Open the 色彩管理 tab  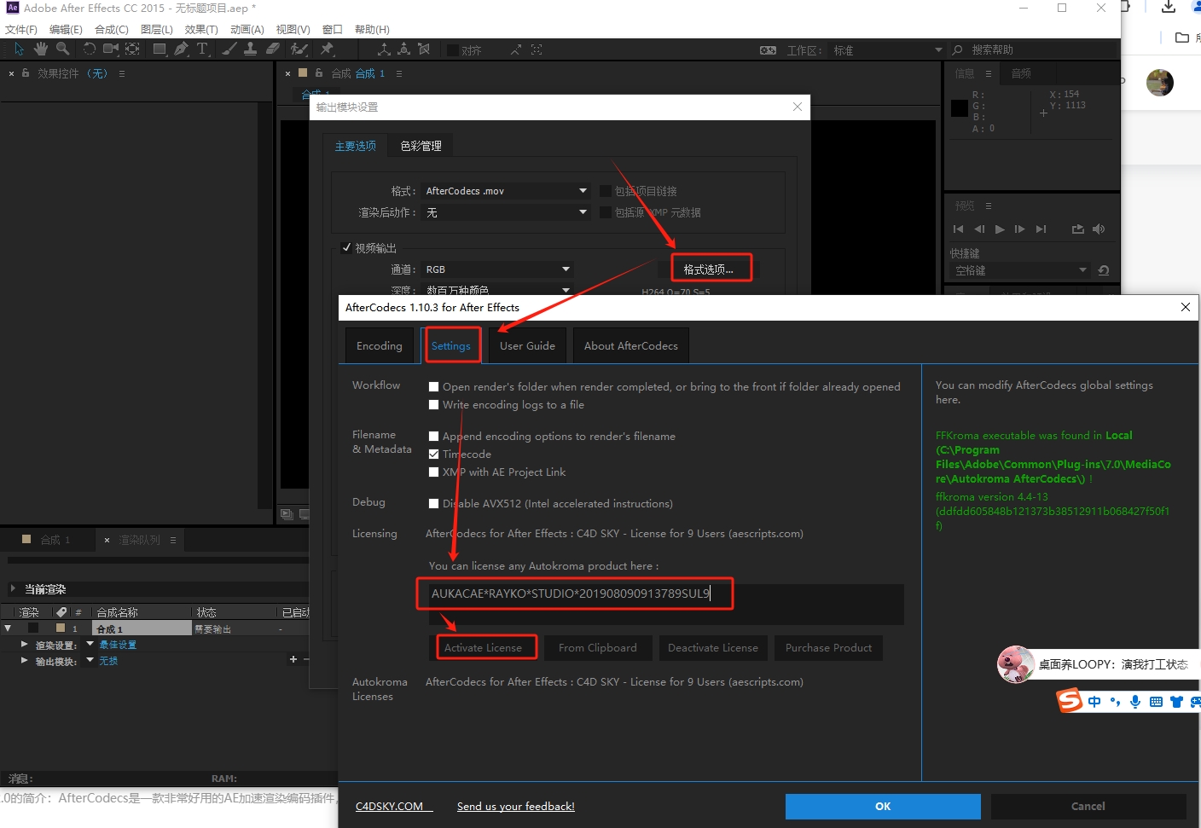coord(420,145)
